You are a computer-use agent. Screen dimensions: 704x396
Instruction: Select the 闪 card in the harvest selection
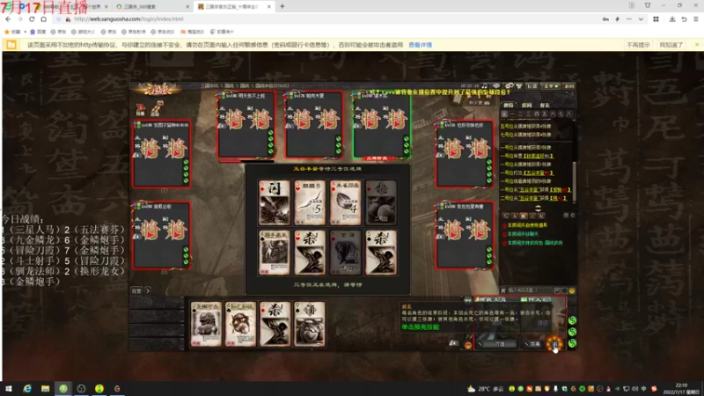(x=274, y=202)
